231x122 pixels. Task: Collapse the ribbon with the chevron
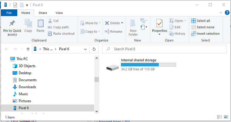[x=221, y=13]
